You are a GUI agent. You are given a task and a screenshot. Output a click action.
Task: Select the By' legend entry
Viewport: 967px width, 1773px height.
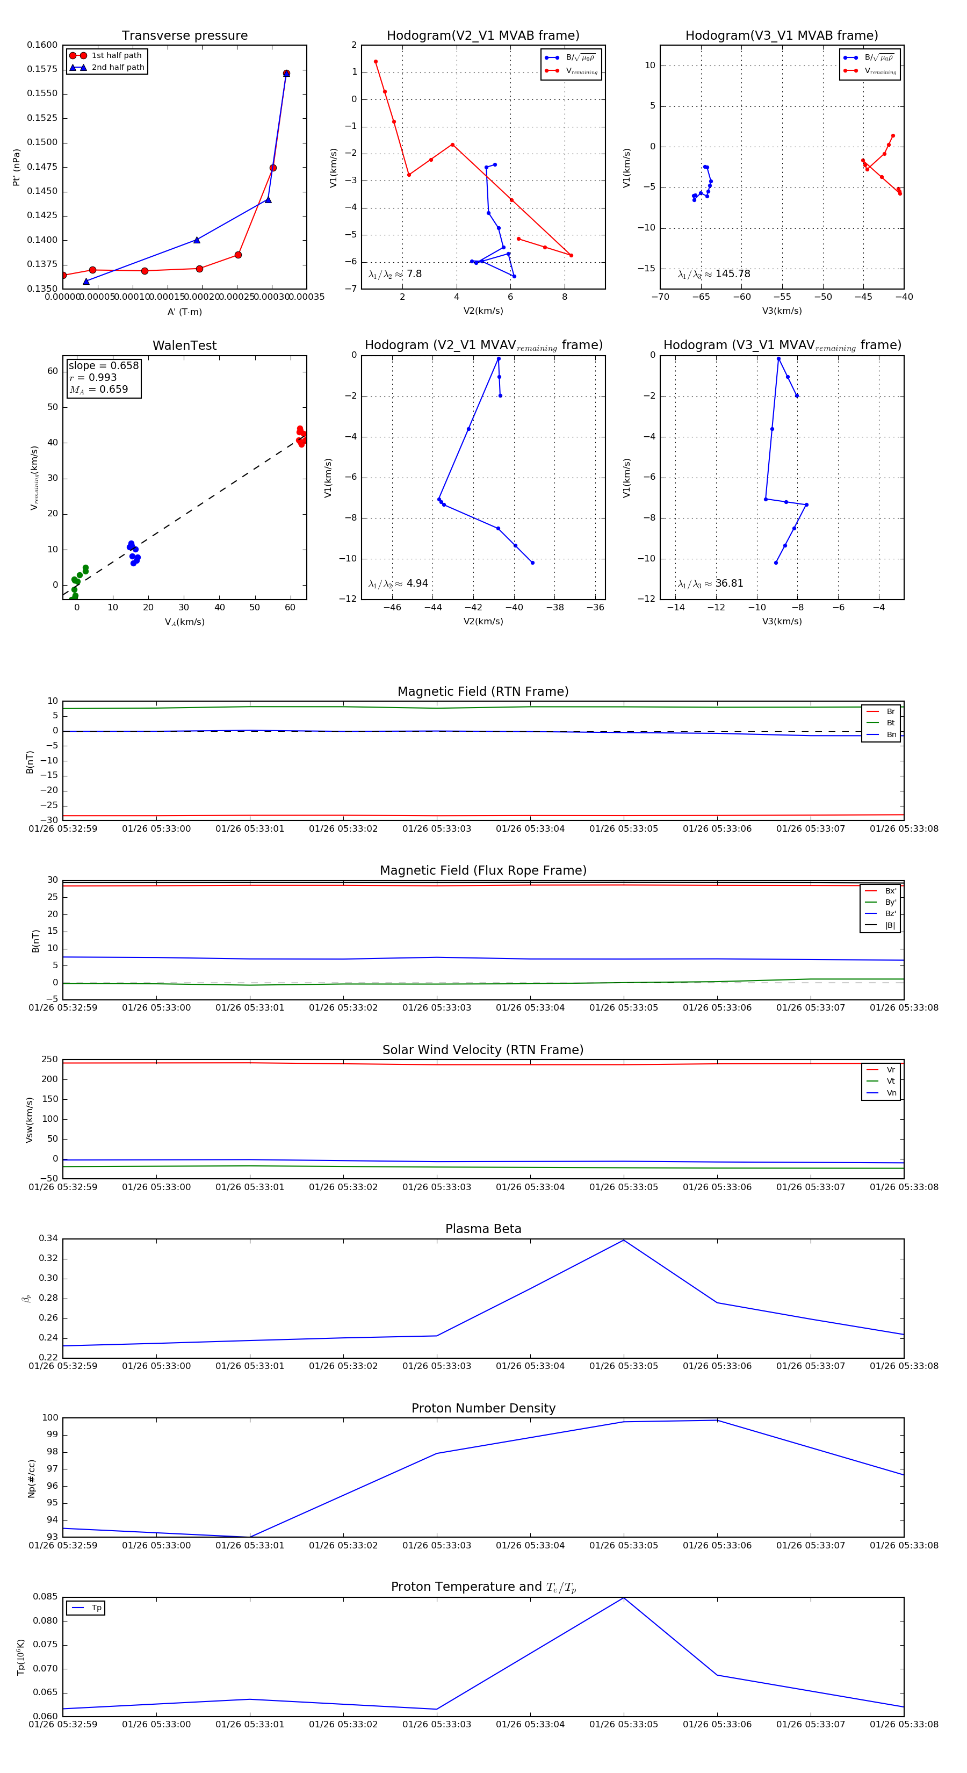point(881,902)
